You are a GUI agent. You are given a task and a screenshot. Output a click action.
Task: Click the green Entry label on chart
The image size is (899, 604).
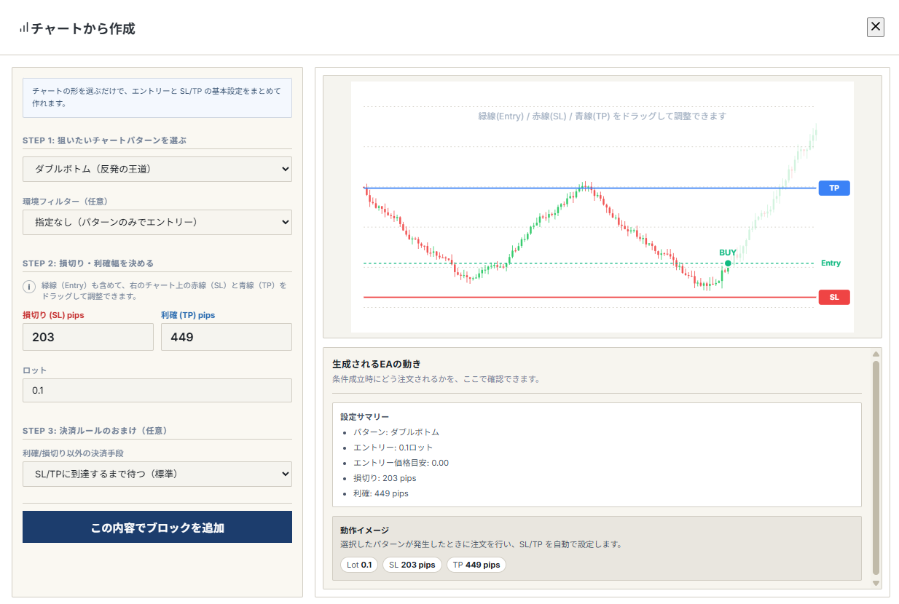click(x=831, y=263)
